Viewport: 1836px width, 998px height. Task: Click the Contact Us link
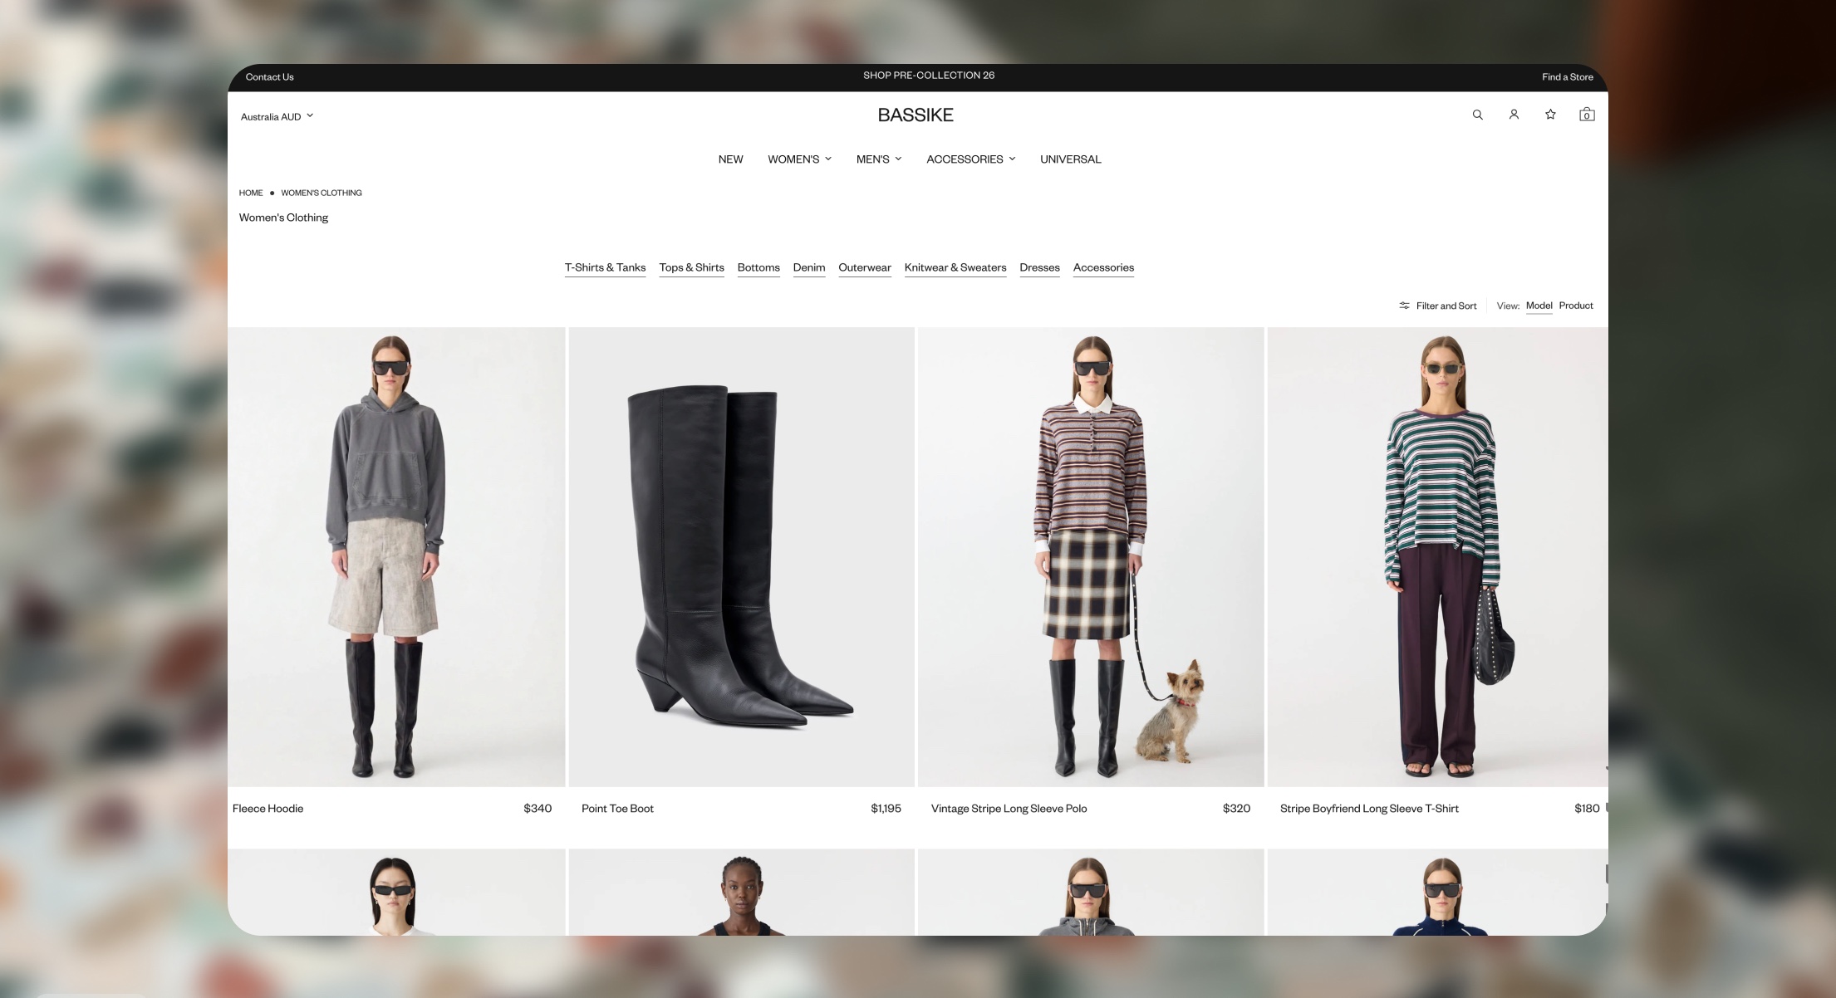click(x=269, y=77)
